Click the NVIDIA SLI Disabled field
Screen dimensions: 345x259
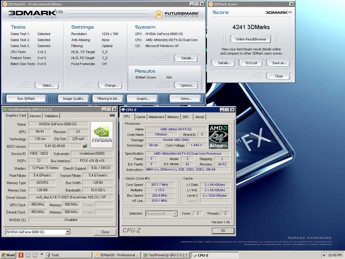tap(71, 219)
